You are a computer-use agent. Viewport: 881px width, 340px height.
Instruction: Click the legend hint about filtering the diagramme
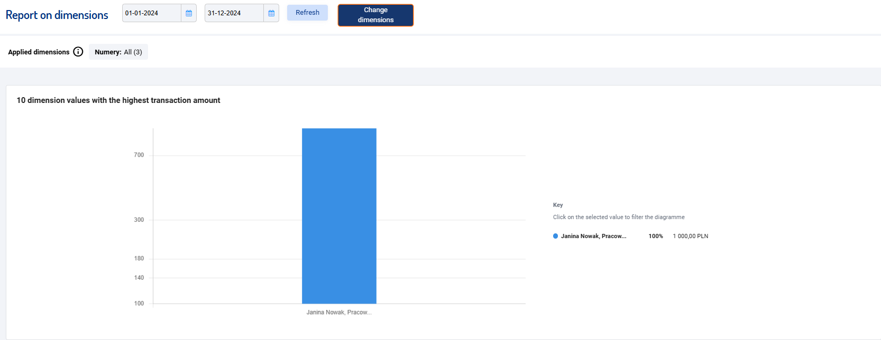(x=619, y=217)
